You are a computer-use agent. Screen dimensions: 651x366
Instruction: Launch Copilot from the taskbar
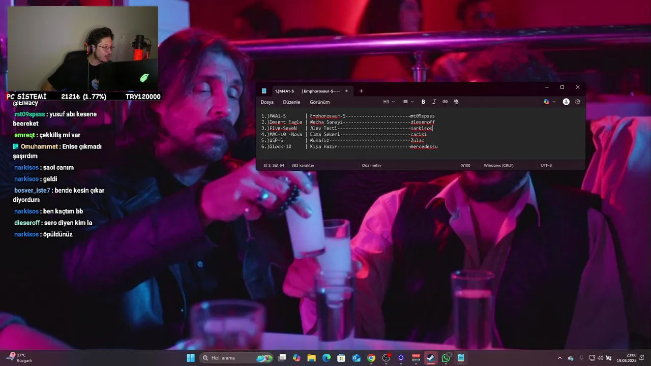pos(297,358)
